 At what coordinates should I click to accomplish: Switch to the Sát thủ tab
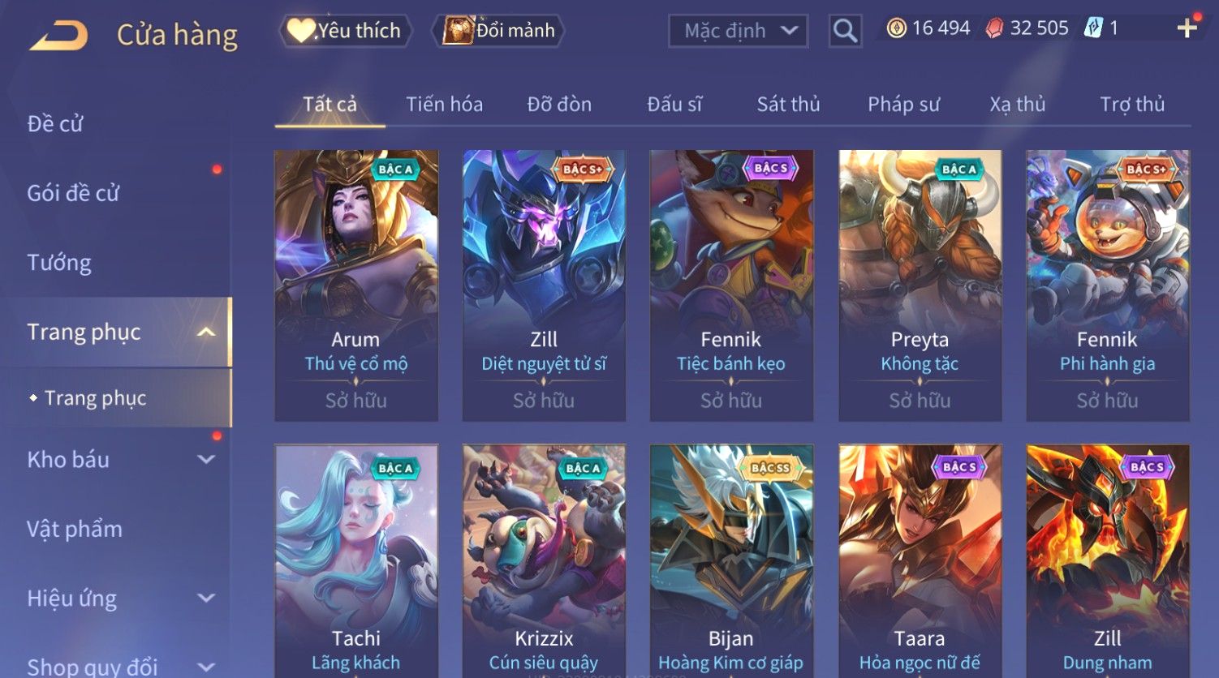(788, 104)
